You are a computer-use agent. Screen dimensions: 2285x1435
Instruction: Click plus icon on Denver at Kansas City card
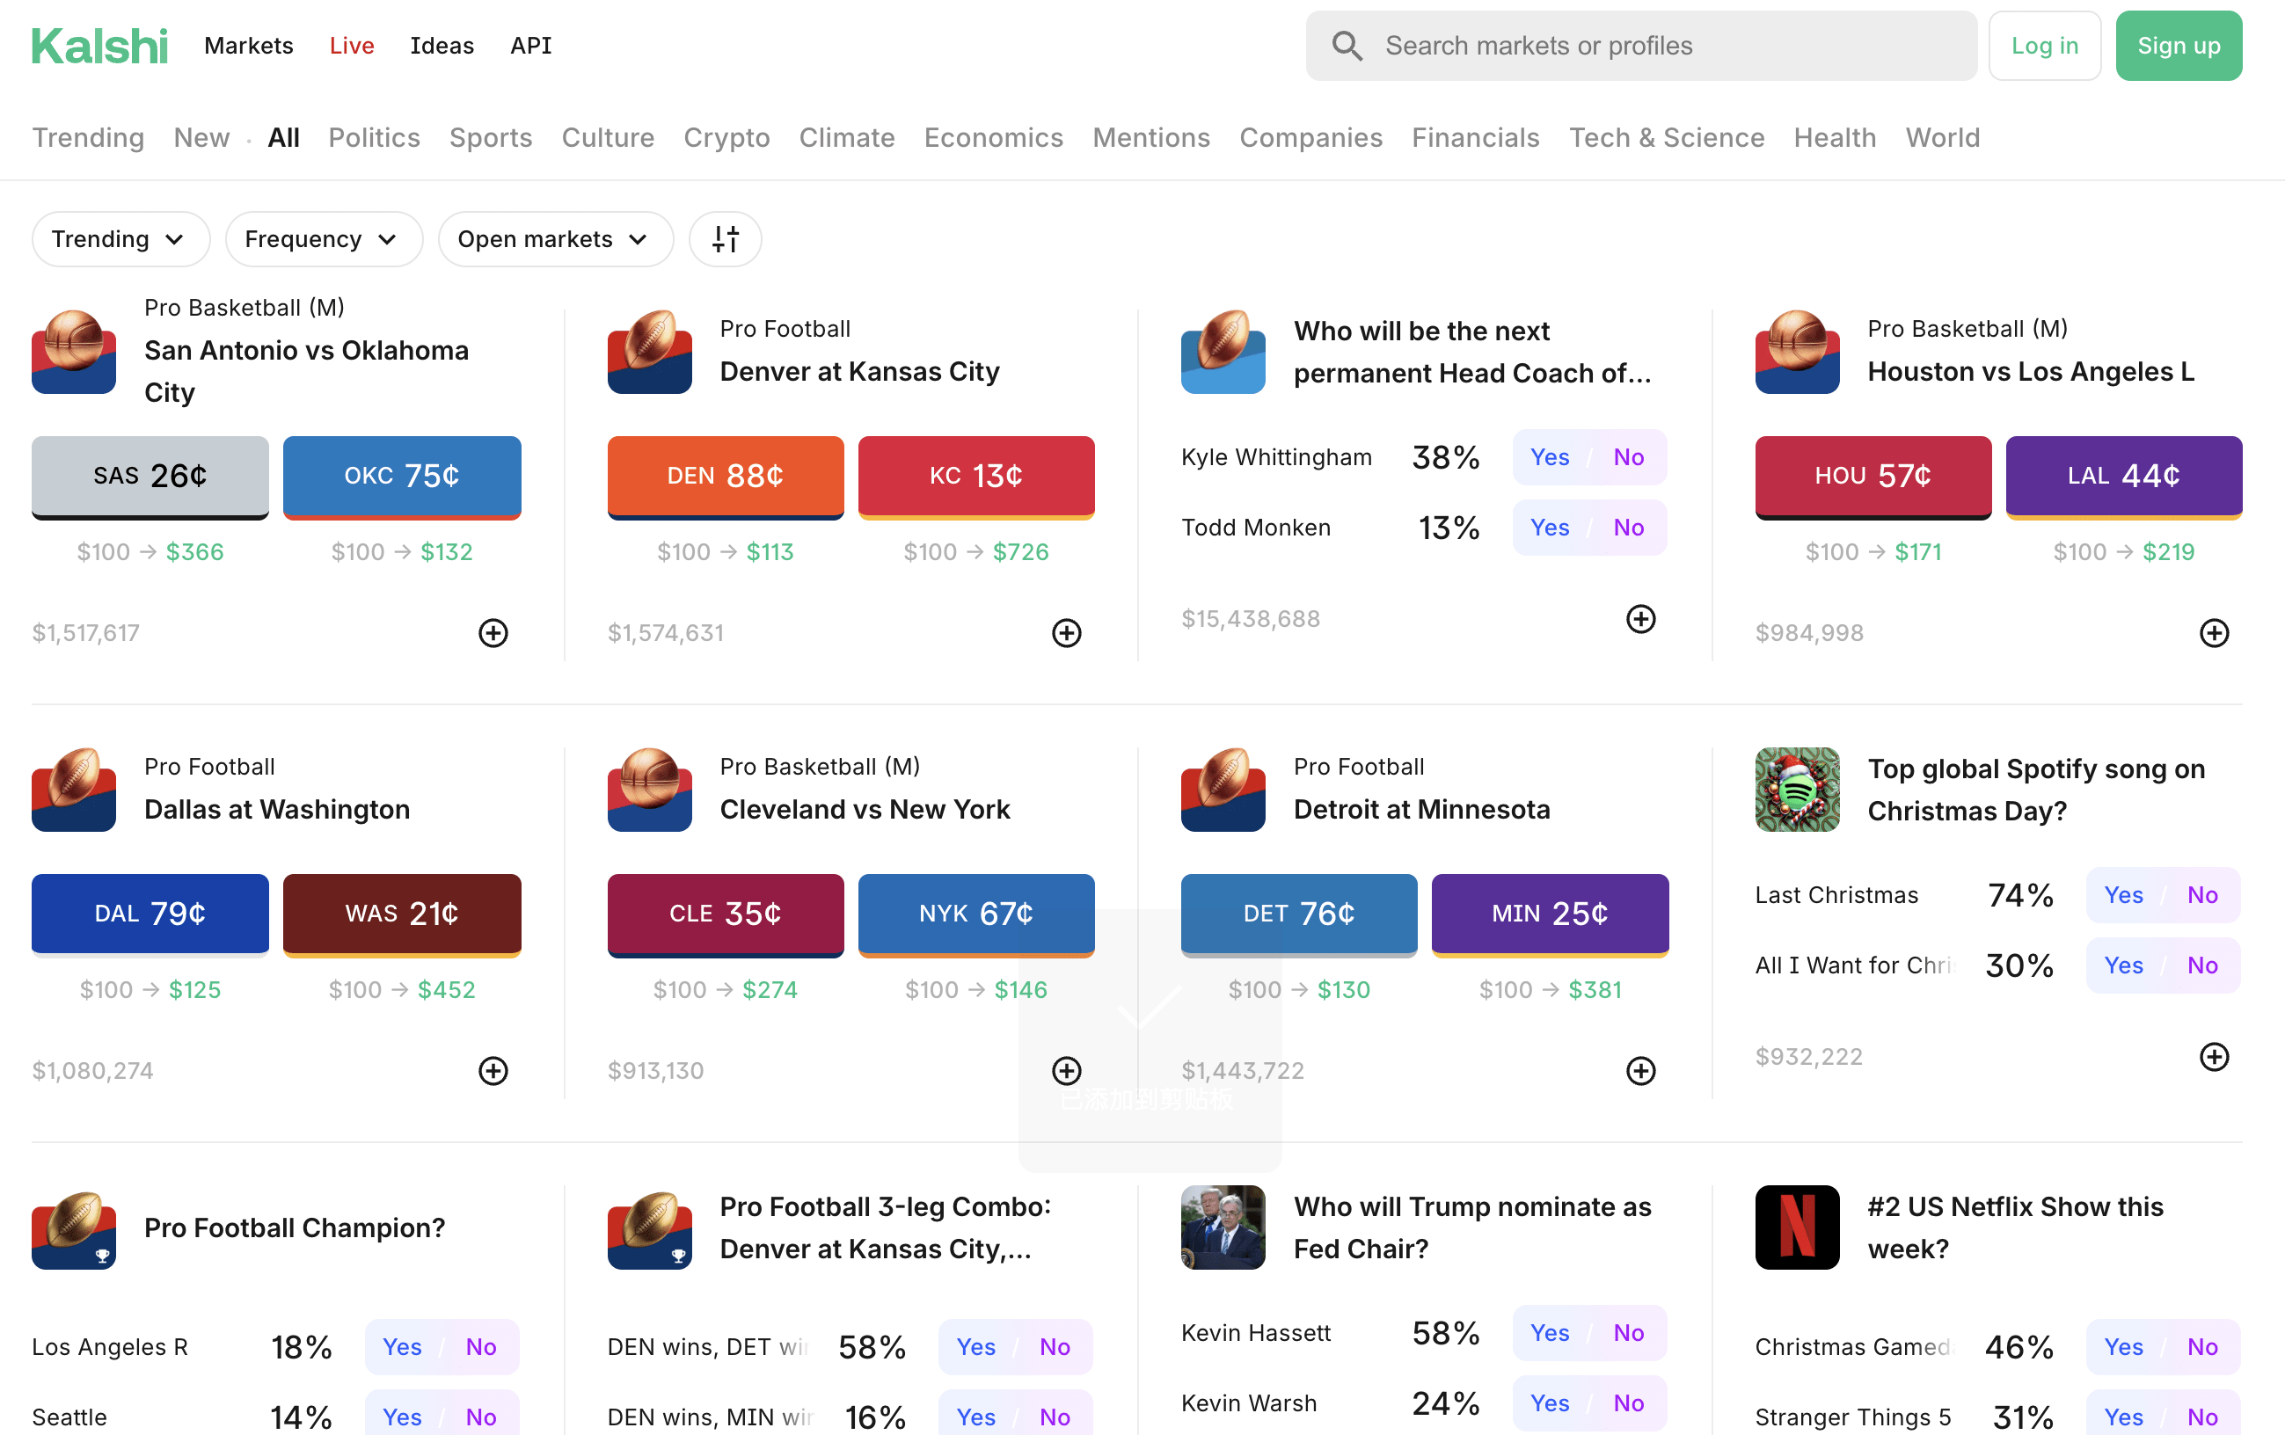coord(1067,632)
